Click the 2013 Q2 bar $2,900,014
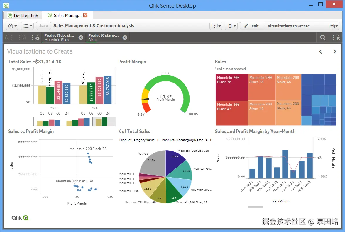This screenshot has width=345, height=232. click(91, 93)
